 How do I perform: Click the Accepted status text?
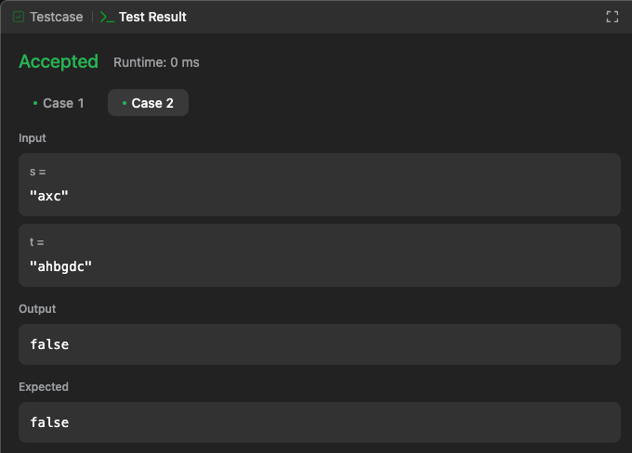click(x=59, y=61)
